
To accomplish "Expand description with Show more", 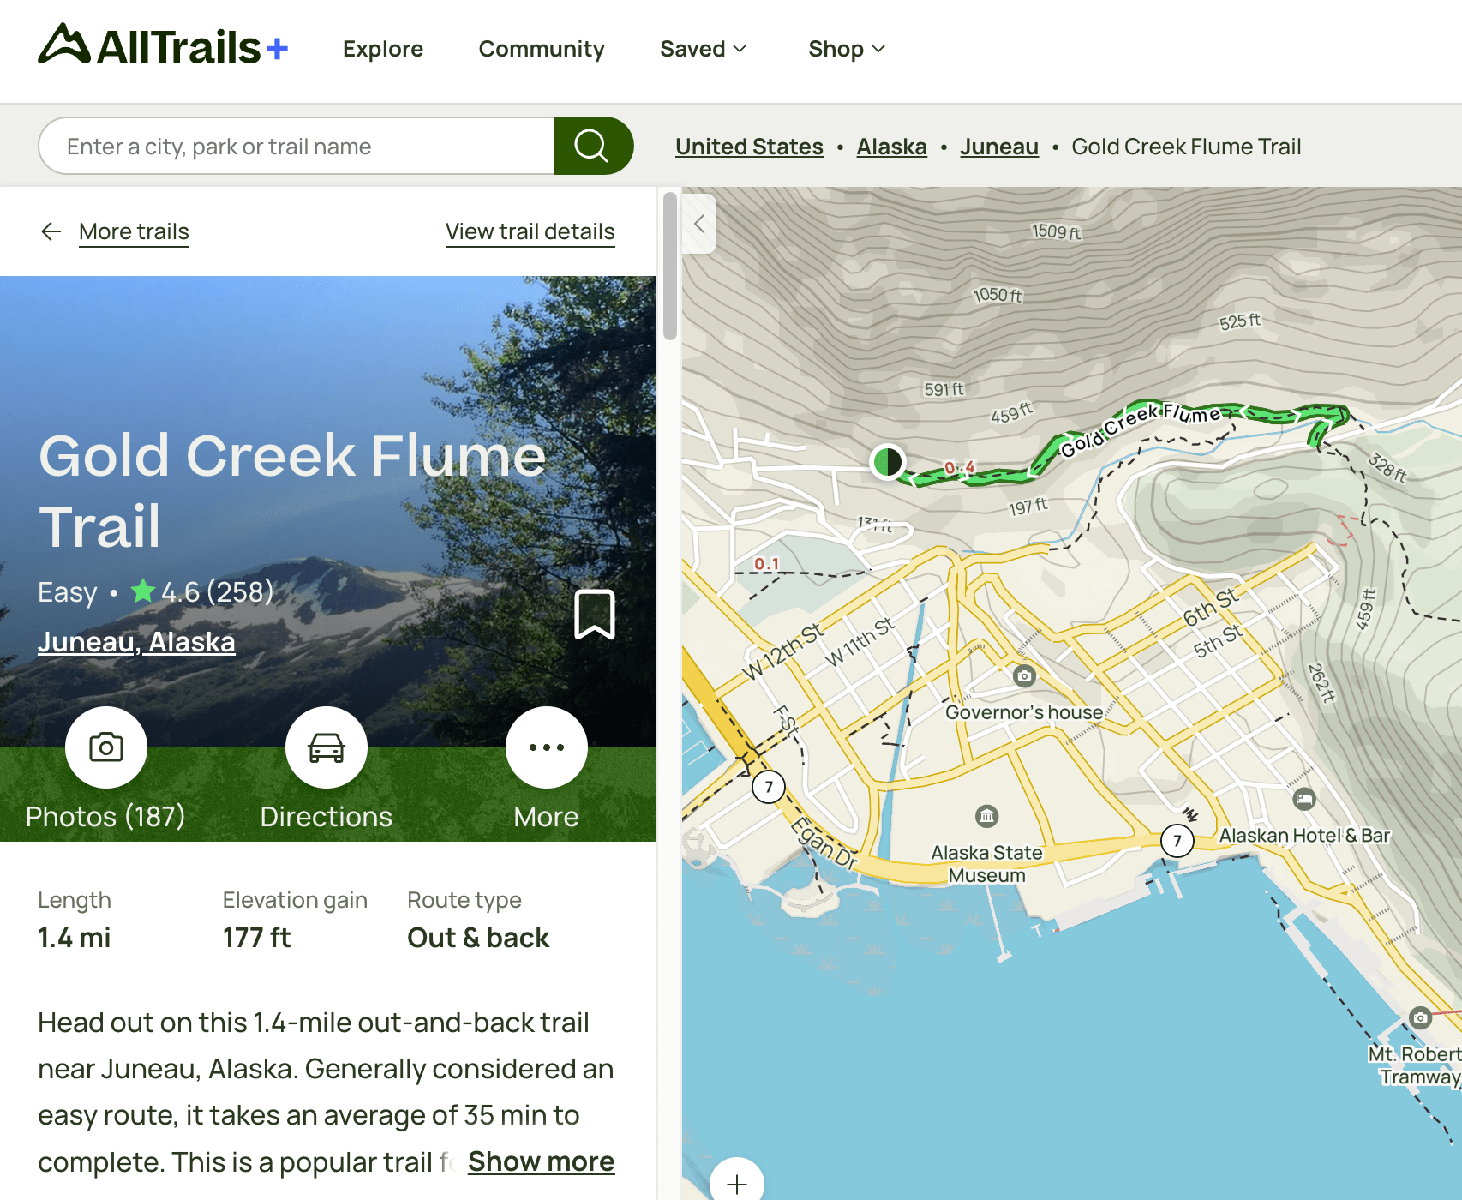I will [541, 1161].
